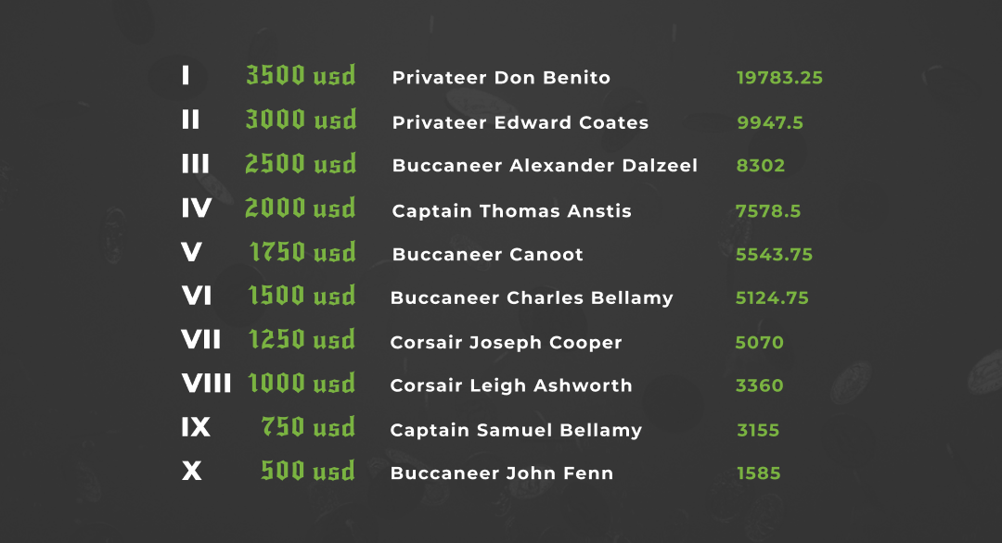Screen dimensions: 1002x543
Task: Open Buccaneer John Fenn's entry
Action: click(502, 474)
